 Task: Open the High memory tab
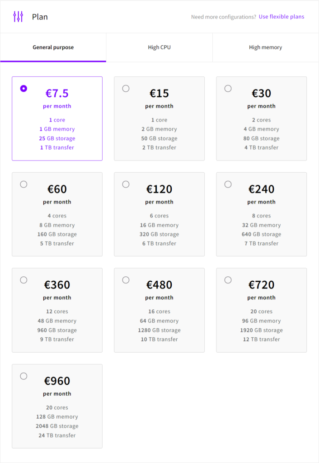[x=265, y=47]
